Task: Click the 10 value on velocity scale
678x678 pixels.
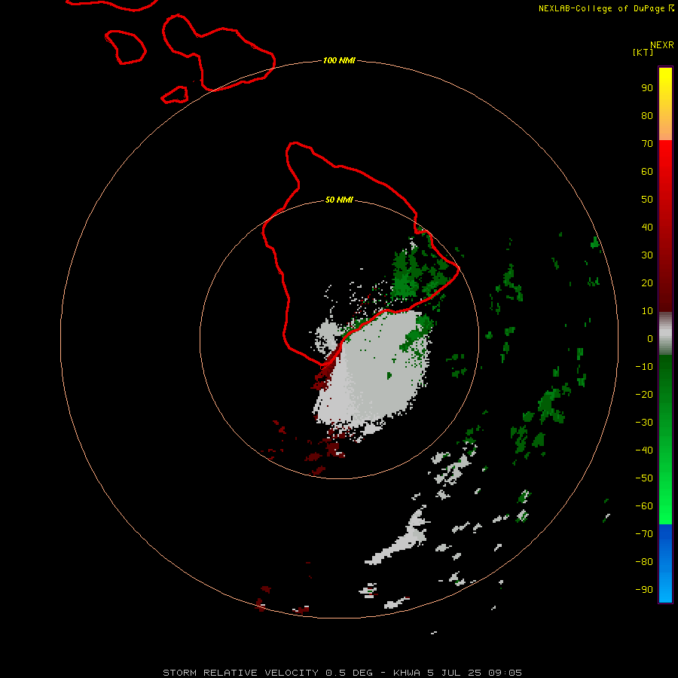Action: pos(647,311)
